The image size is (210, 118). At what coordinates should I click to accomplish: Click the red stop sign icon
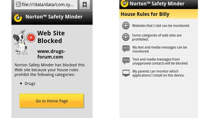pos(31,38)
